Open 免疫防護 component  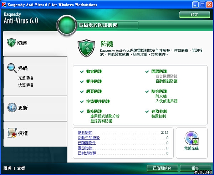[x=94, y=112]
